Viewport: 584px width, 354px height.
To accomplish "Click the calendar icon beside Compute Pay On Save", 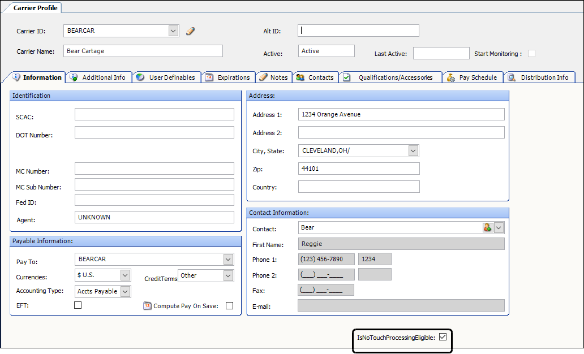I will click(x=148, y=306).
